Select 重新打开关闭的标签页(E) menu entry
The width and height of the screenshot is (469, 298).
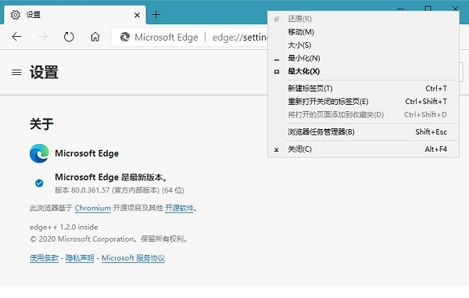363,102
